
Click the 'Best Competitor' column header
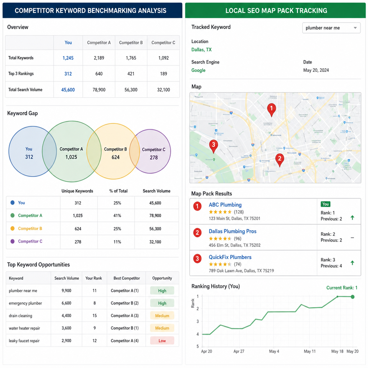(127, 278)
